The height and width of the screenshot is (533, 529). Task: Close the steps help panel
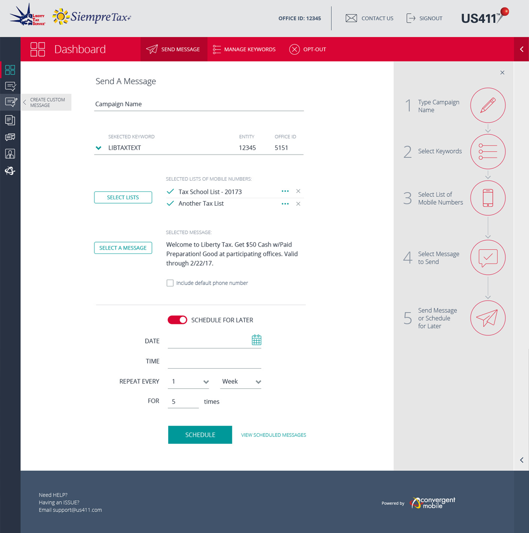point(502,72)
